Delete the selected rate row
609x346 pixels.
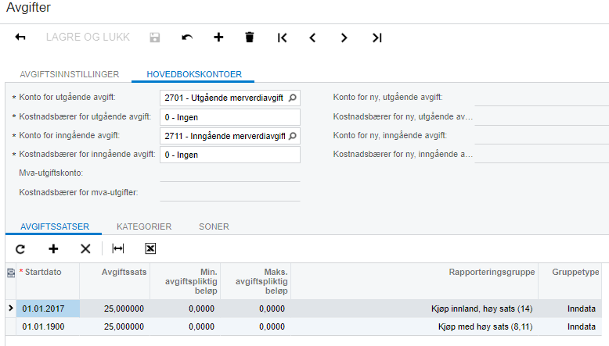[x=85, y=248]
